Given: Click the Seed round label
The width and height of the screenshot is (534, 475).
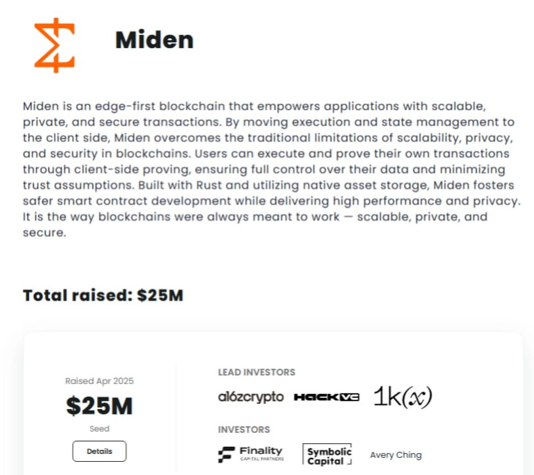Looking at the screenshot, I should (x=99, y=429).
